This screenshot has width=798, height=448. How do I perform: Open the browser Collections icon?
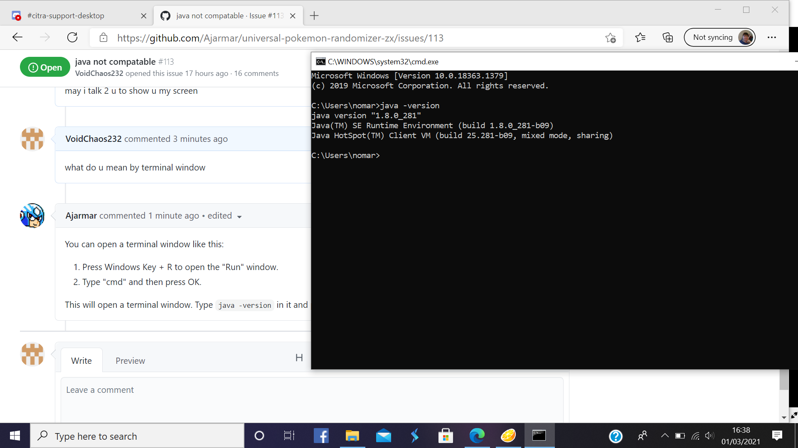[x=667, y=37]
